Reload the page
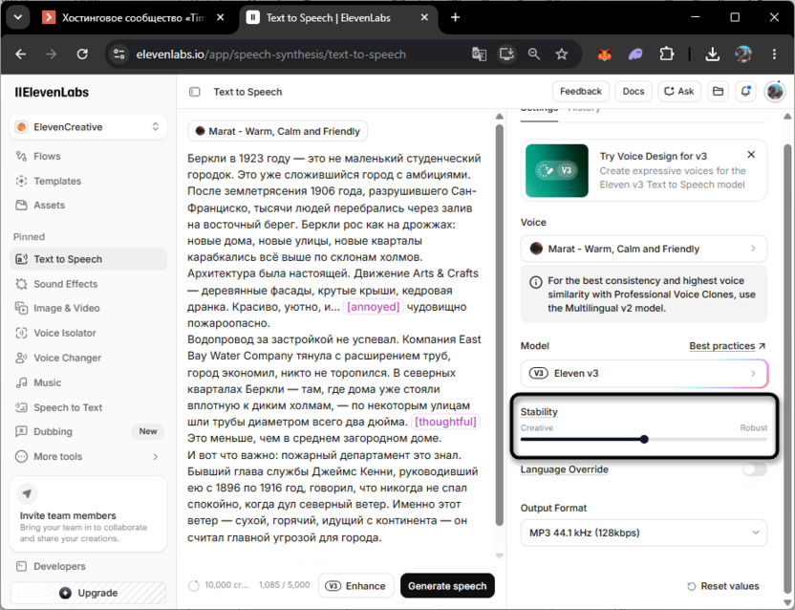 click(x=82, y=54)
